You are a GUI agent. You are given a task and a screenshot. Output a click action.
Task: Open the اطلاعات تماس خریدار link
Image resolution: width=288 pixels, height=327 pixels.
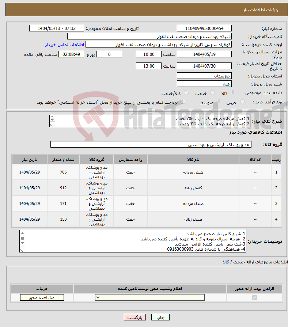coord(65,45)
